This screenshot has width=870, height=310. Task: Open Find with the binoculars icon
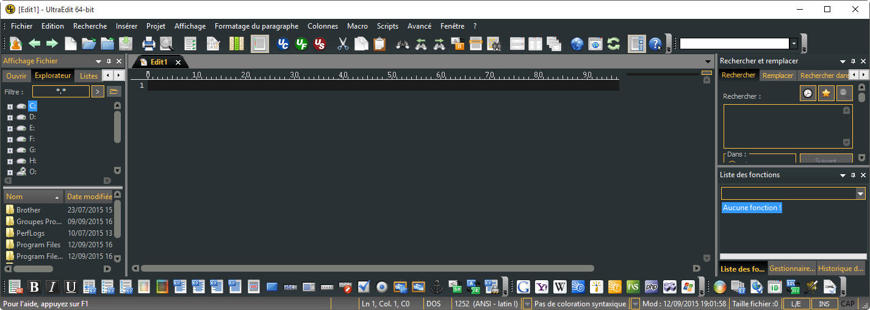(403, 44)
